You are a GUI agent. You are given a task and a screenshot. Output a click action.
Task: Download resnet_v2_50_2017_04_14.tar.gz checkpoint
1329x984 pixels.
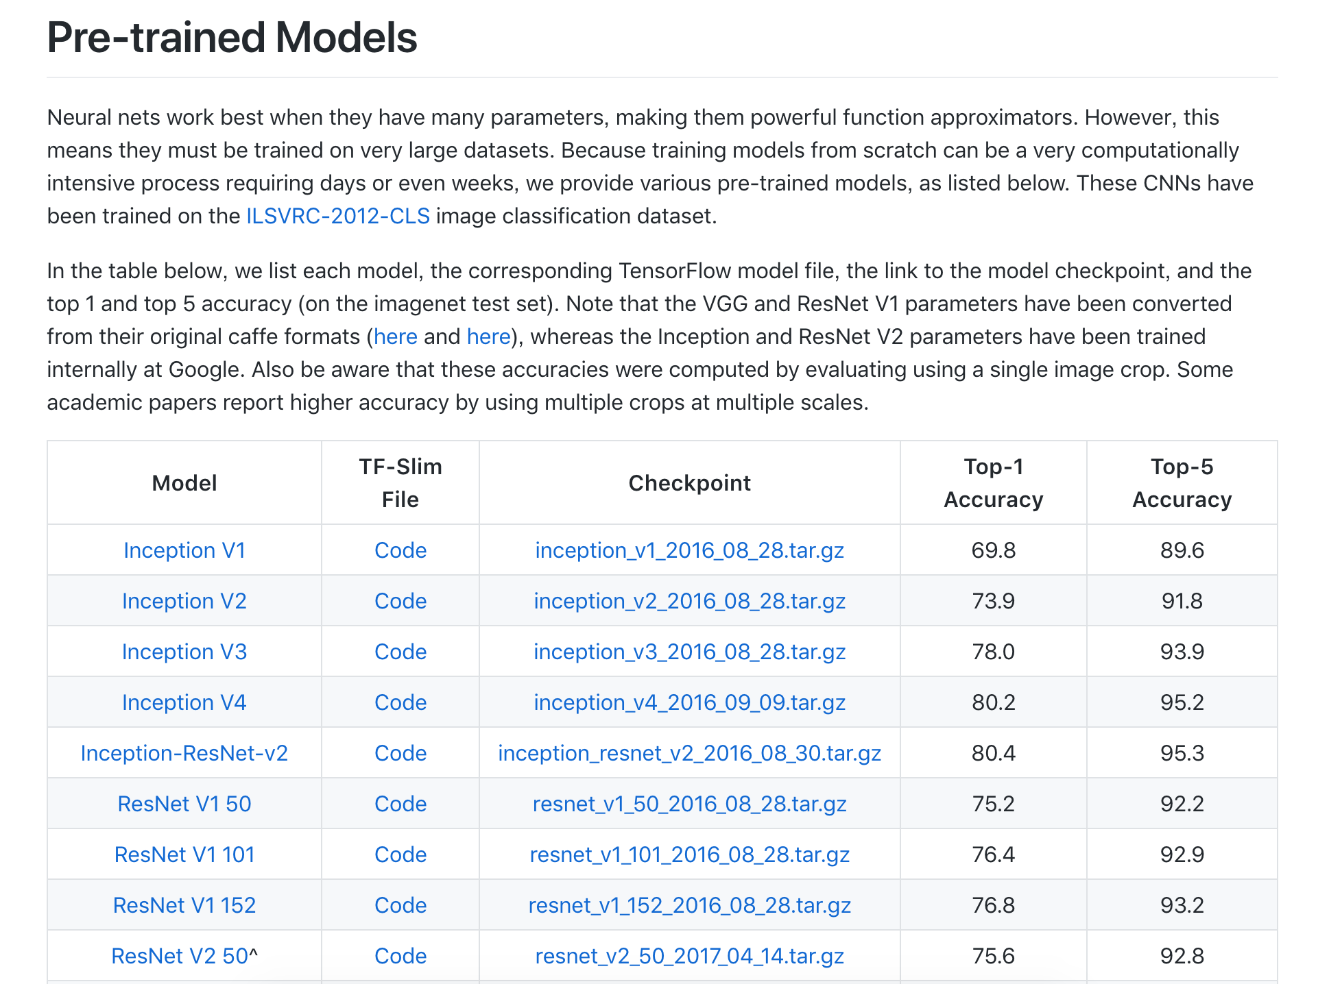[x=689, y=956]
